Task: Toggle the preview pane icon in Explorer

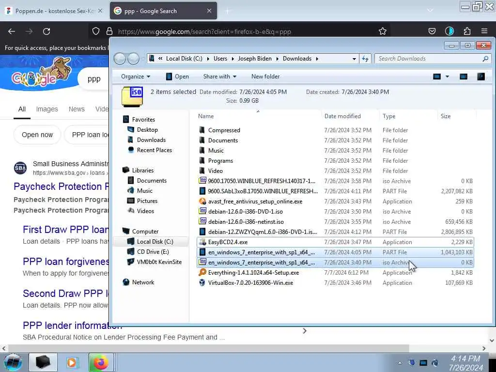Action: 464,77
